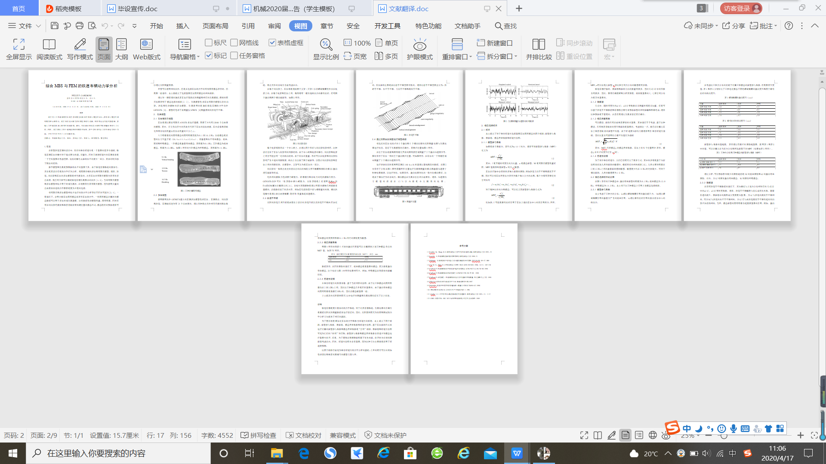Enable the task pane checkbox
This screenshot has height=464, width=826.
coord(234,55)
